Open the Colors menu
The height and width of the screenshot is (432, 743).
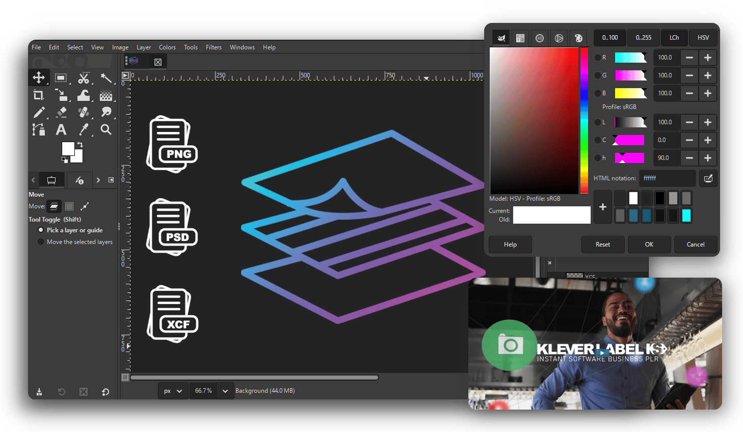[x=167, y=47]
